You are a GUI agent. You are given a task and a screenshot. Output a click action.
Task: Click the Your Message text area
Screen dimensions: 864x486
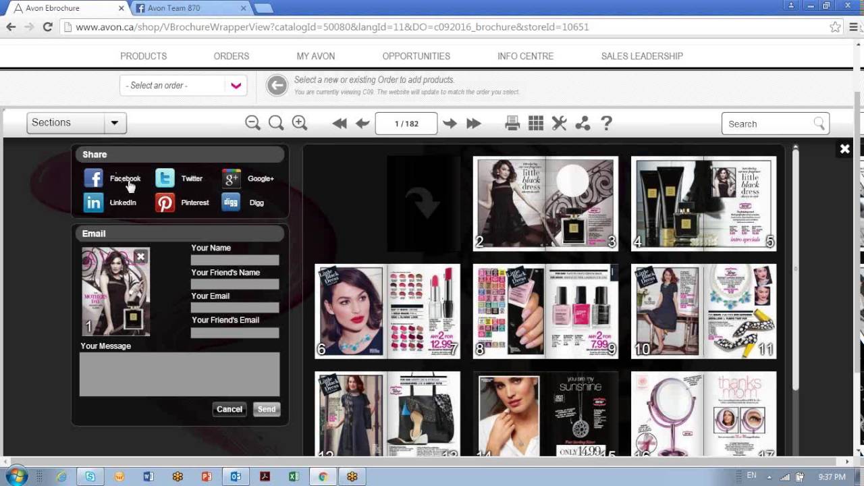[180, 374]
